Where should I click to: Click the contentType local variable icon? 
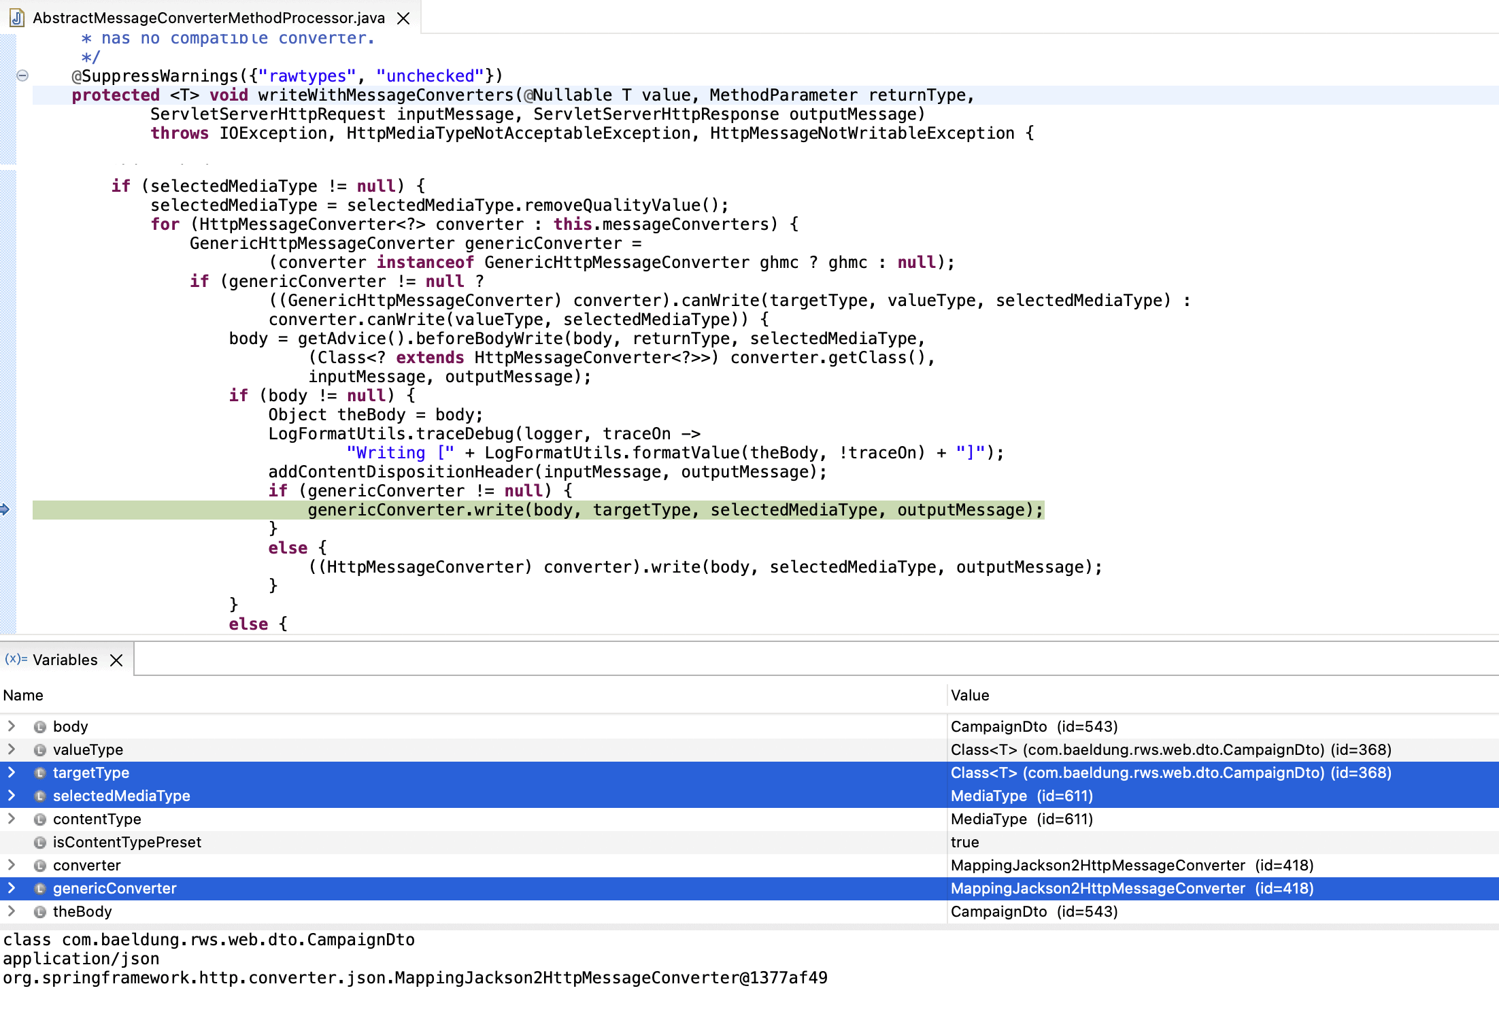click(x=40, y=819)
